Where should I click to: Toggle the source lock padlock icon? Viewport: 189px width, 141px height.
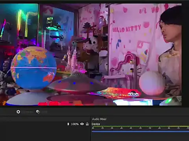coord(87,124)
